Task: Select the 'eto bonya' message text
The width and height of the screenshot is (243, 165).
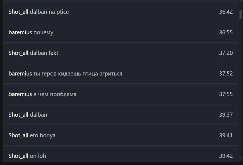Action: pyautogui.click(x=43, y=135)
